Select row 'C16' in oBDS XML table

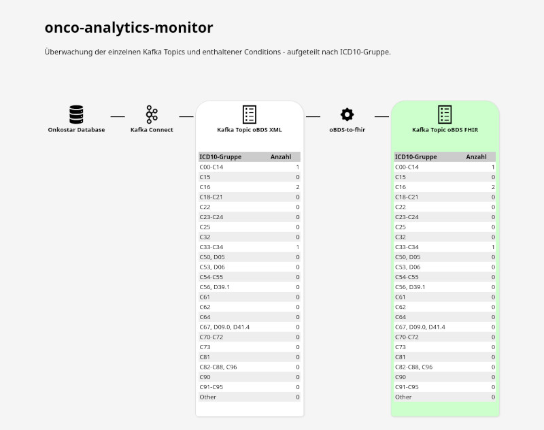coord(250,187)
